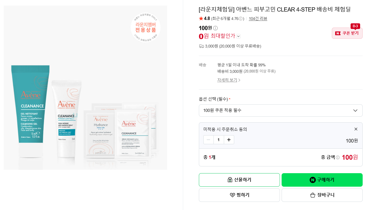Click the delivery truck icon

pyautogui.click(x=201, y=46)
